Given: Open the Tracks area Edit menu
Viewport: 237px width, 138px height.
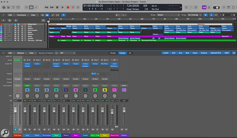Looking at the screenshot, I should pos(11,15).
